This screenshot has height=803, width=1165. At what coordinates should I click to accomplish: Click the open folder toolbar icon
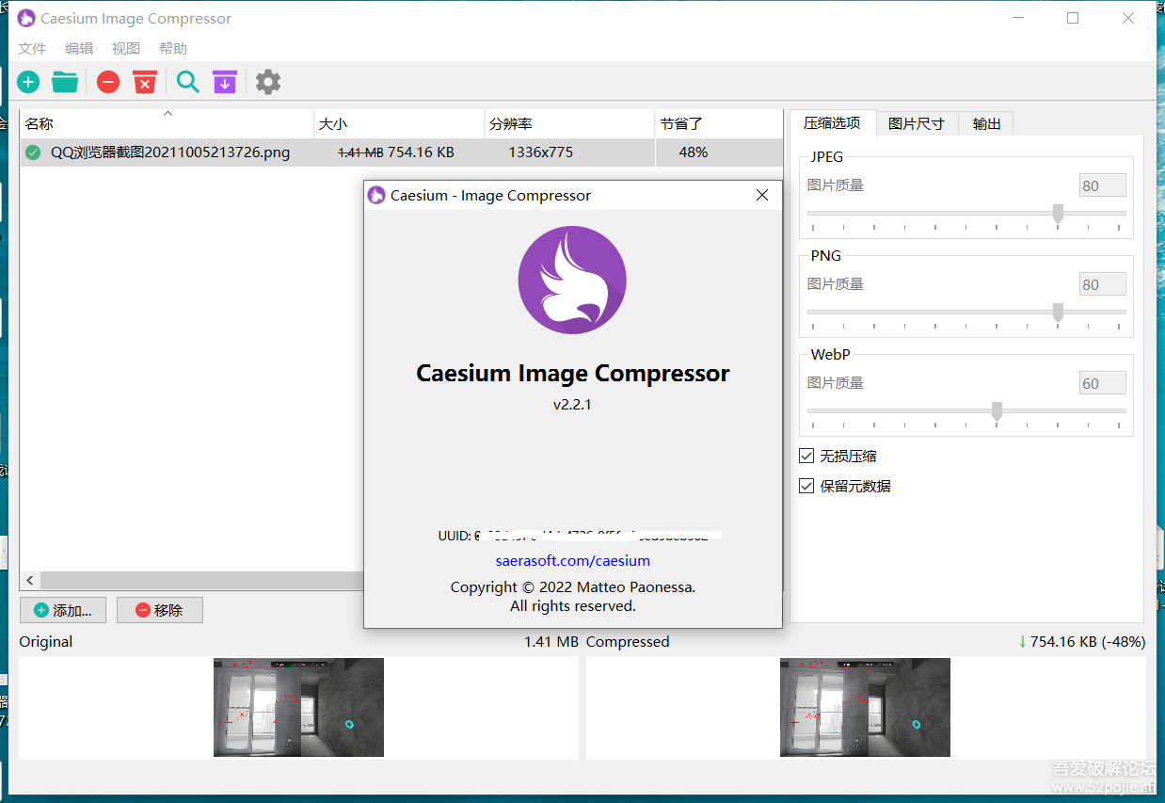coord(65,83)
